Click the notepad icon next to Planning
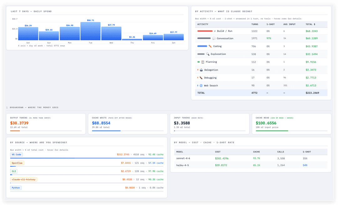Screen dimensions: 338x205 tap(203, 62)
